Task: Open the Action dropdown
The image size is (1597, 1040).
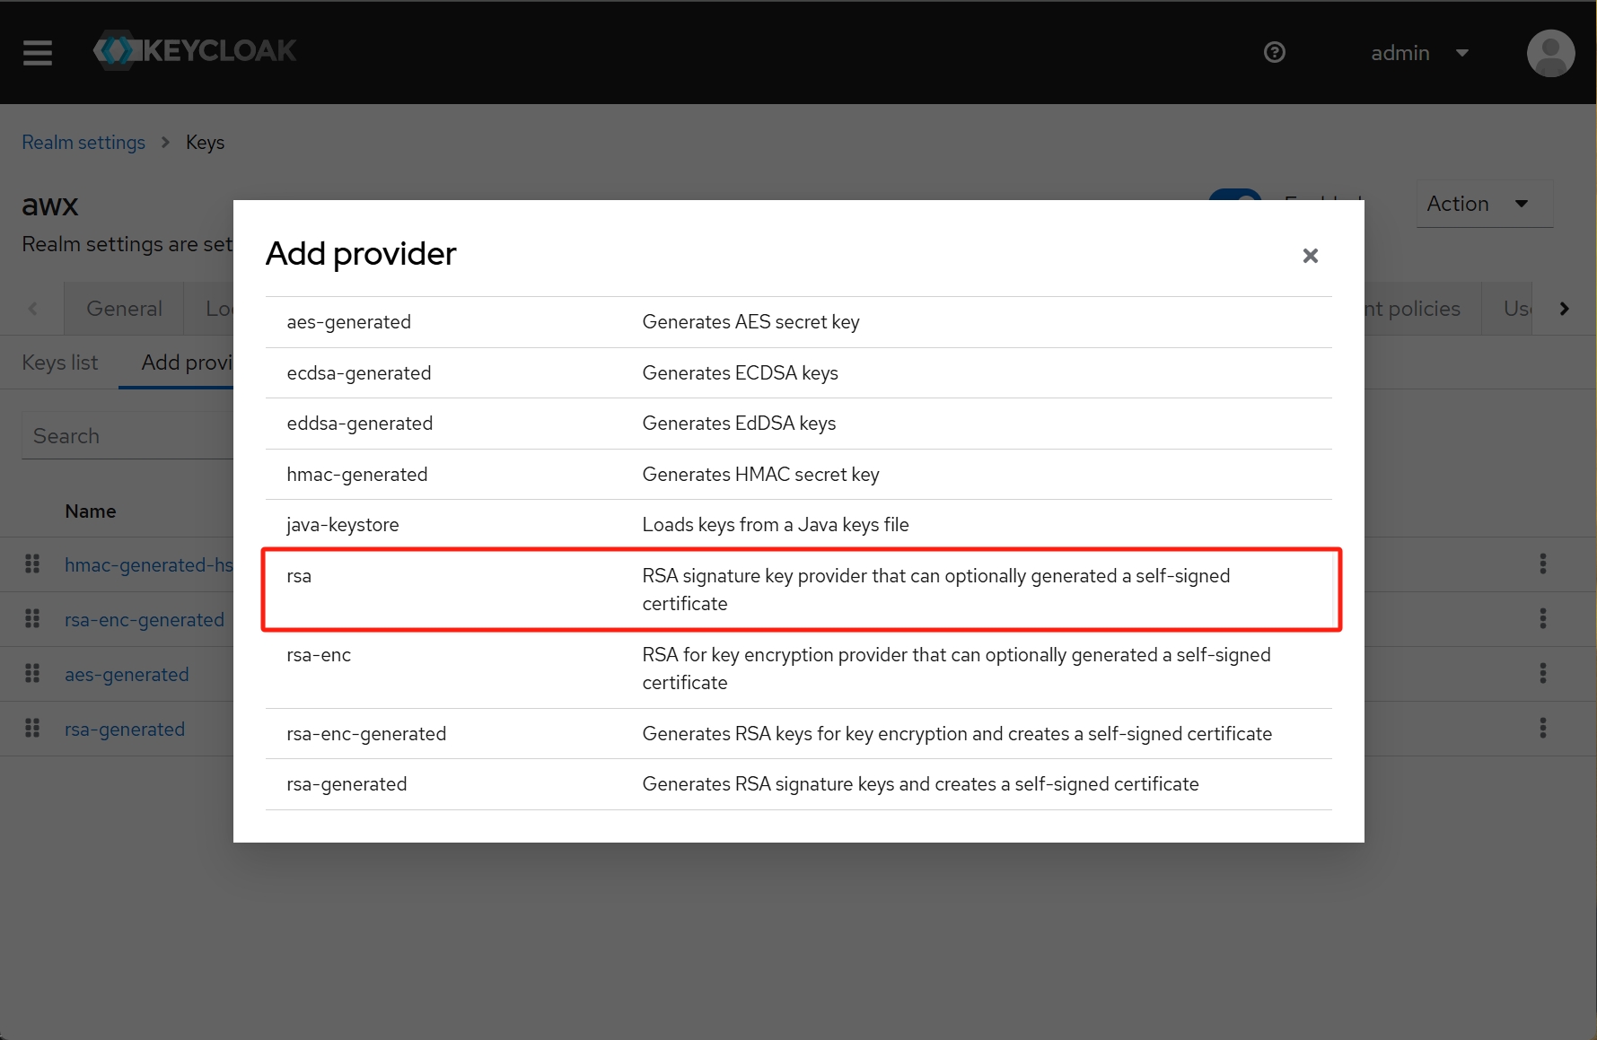Action: 1482,204
